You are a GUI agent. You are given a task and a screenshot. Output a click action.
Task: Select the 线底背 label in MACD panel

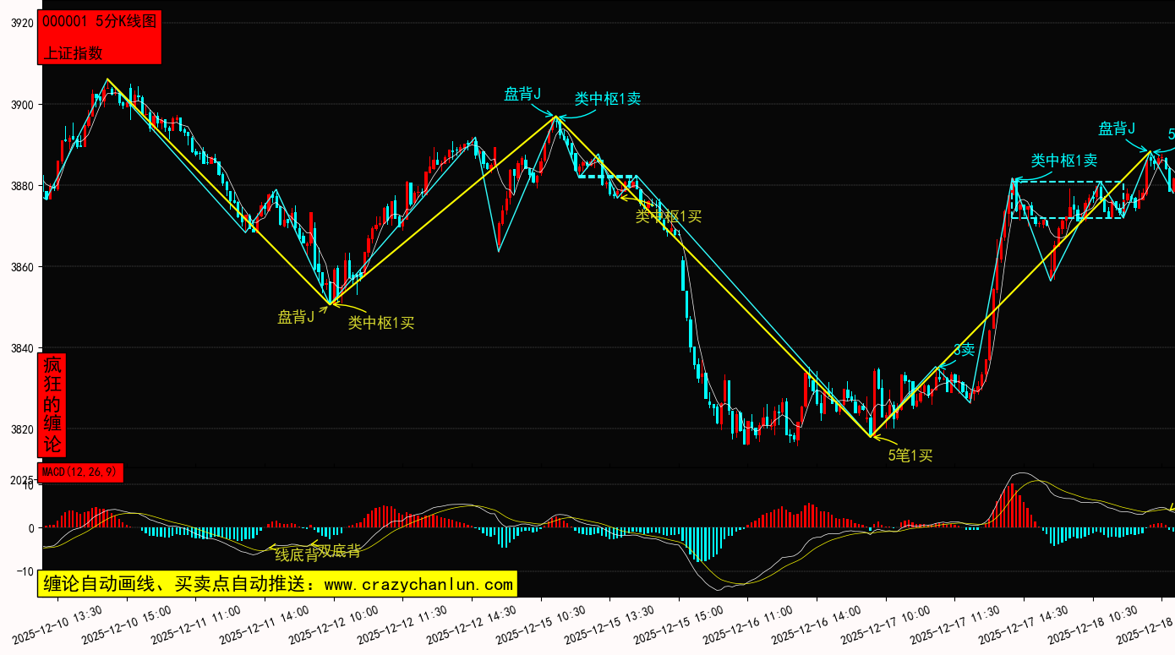tap(296, 554)
